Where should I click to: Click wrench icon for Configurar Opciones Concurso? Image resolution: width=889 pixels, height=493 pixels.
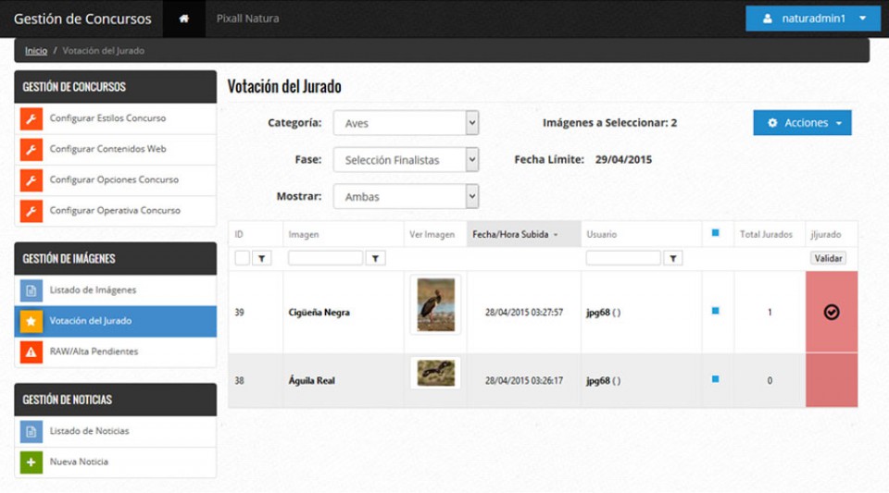click(31, 180)
